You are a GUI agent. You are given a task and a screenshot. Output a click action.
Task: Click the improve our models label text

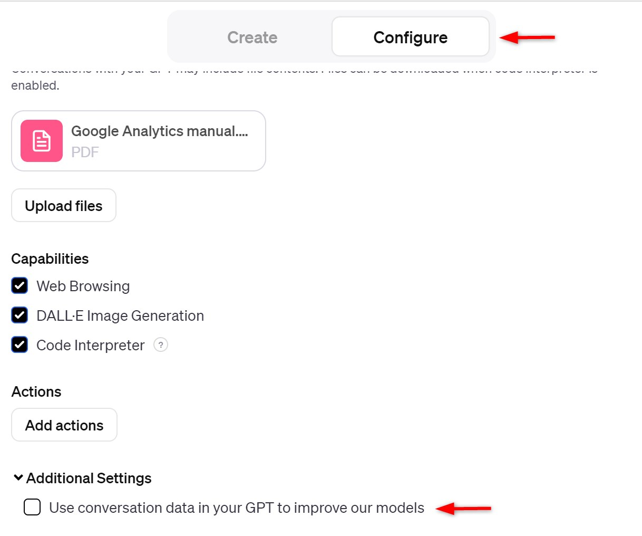click(x=236, y=508)
